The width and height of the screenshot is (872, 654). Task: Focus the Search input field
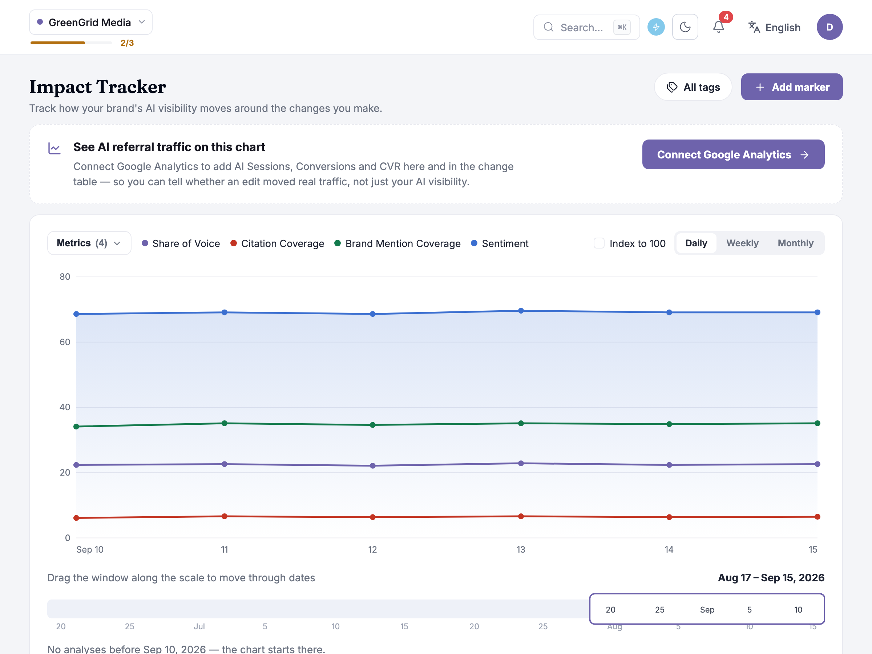pyautogui.click(x=586, y=27)
